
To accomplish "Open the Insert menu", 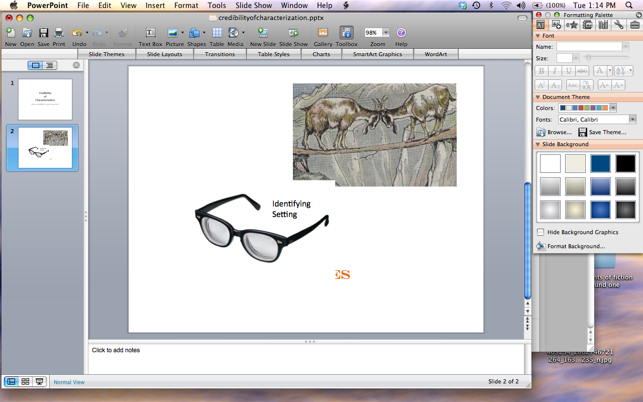I will 155,6.
